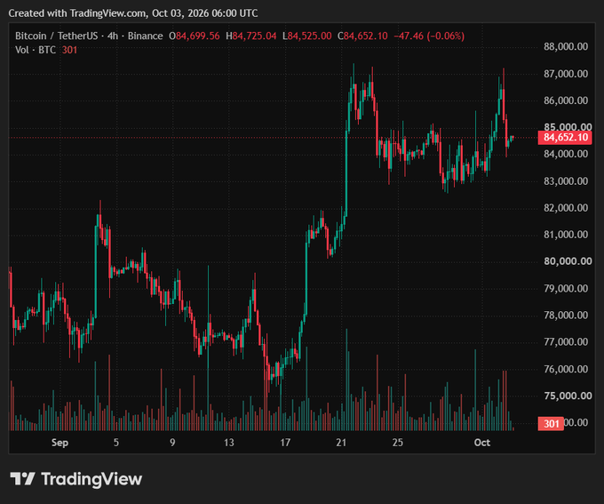Click the 78,000.00 price axis label
604x504 pixels.
pyautogui.click(x=566, y=315)
